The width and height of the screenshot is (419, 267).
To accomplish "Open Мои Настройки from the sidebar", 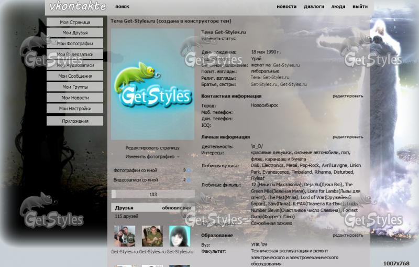I will [x=75, y=109].
